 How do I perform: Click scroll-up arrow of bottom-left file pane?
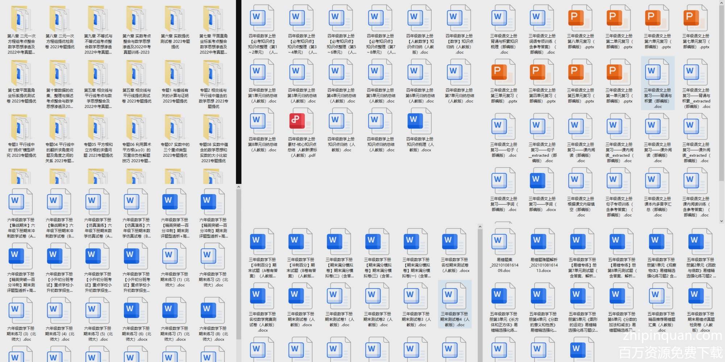[239, 187]
